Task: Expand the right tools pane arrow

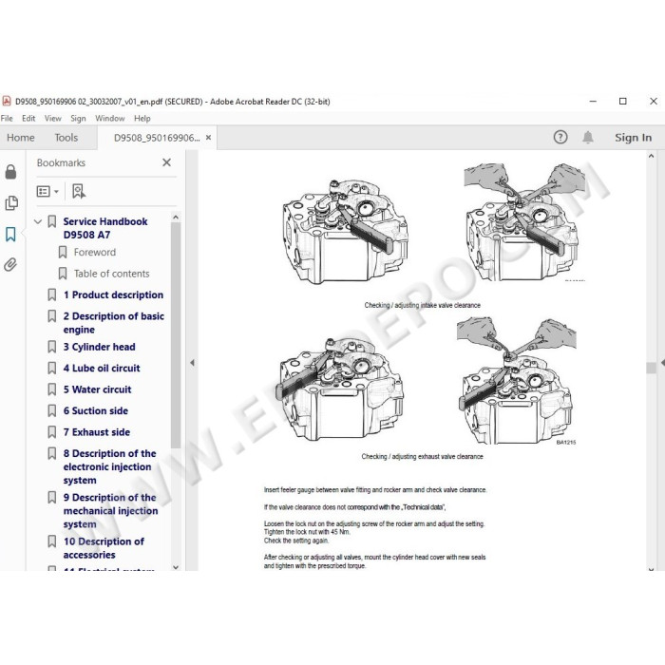Action: [x=662, y=363]
